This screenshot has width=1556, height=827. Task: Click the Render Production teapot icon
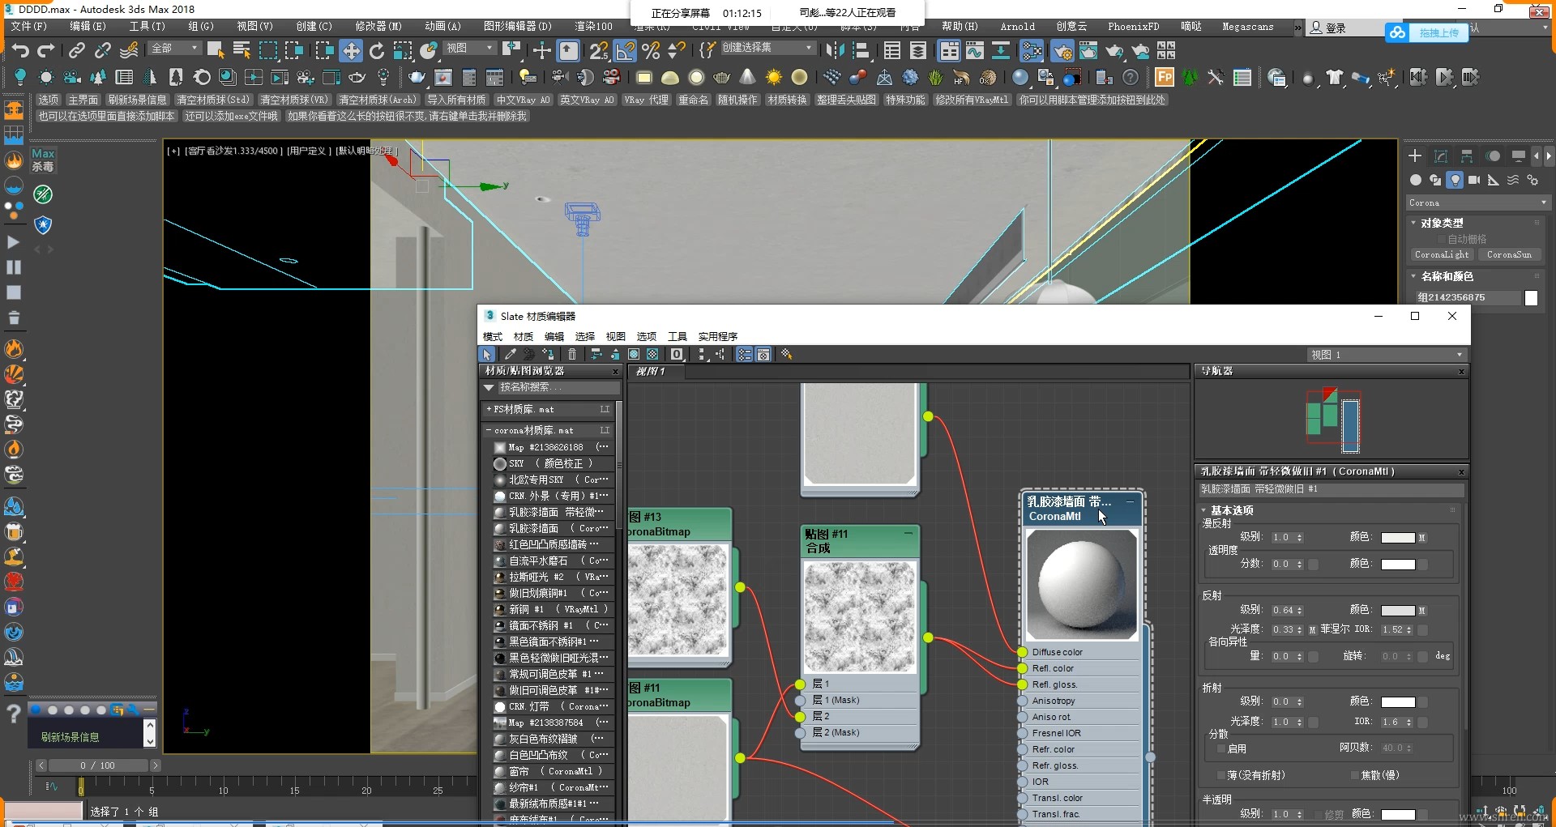point(1114,51)
